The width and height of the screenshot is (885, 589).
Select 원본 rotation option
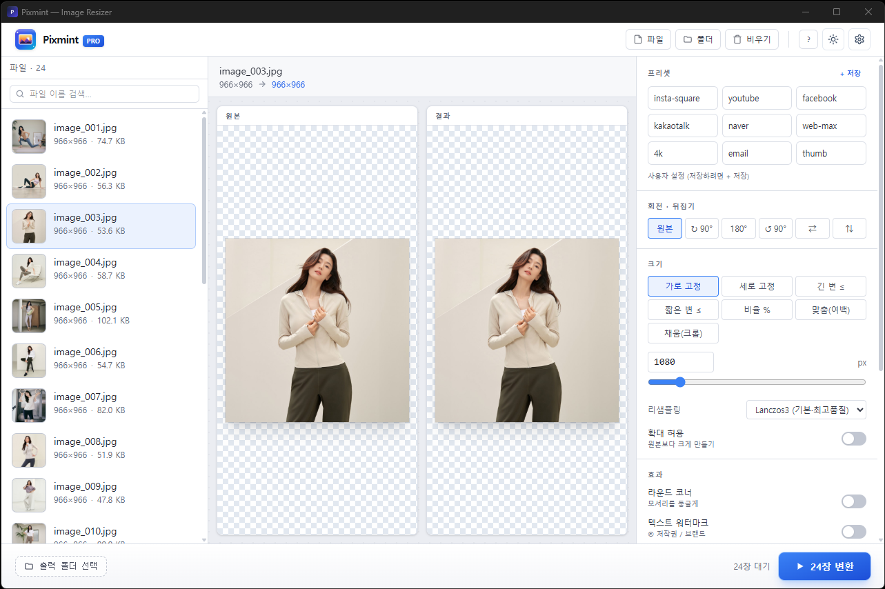665,228
